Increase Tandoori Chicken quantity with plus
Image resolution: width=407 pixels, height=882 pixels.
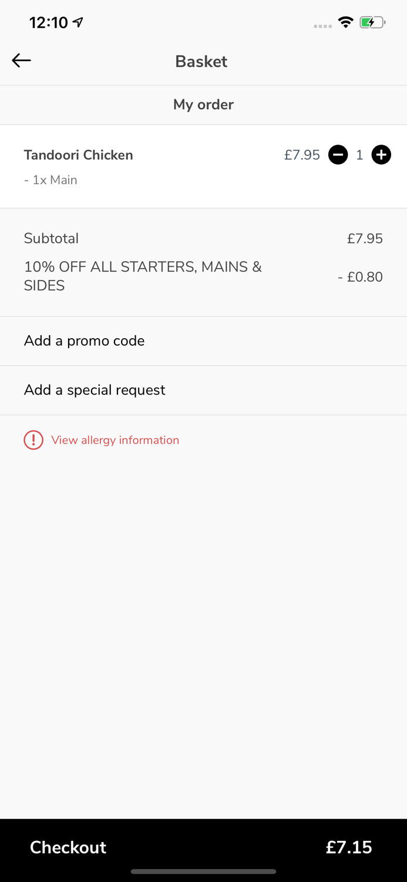(381, 155)
